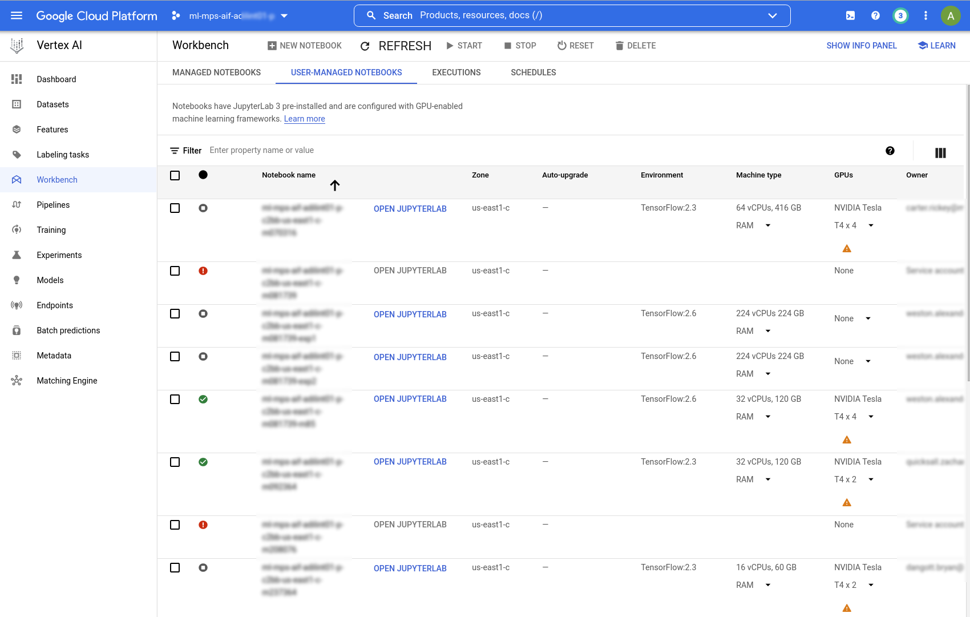Open the Google Cloud navigation hamburger menu
Image resolution: width=970 pixels, height=617 pixels.
coord(17,15)
